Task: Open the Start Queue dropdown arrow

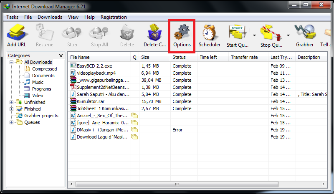Action: point(254,35)
